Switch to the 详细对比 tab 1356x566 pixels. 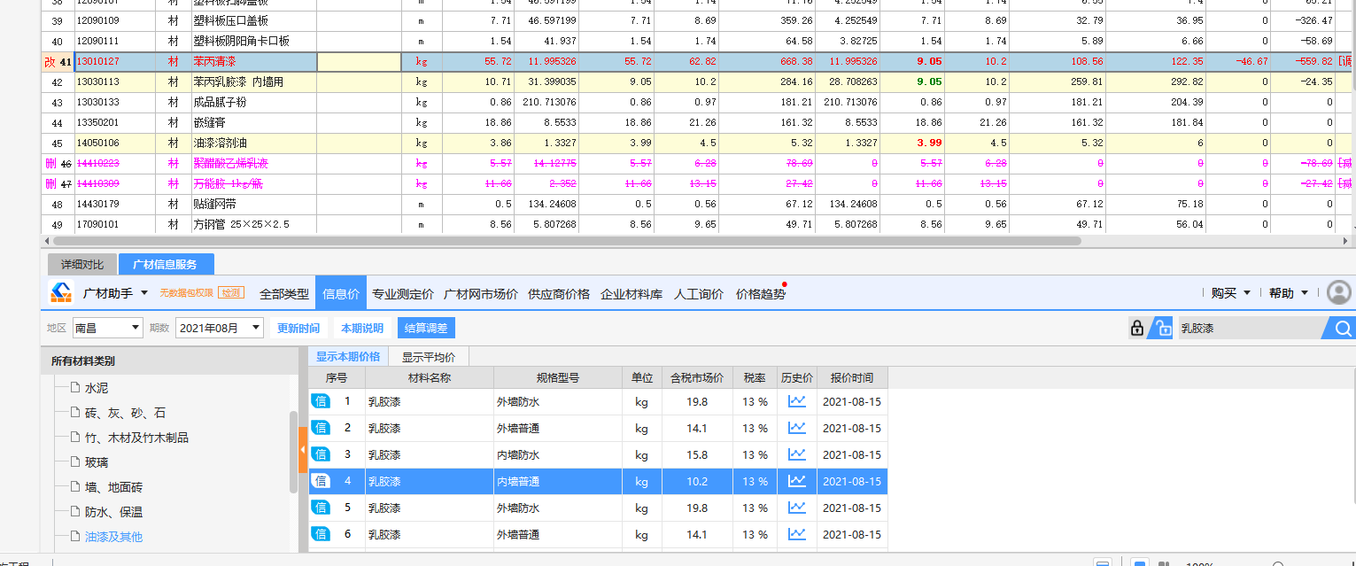pos(82,264)
